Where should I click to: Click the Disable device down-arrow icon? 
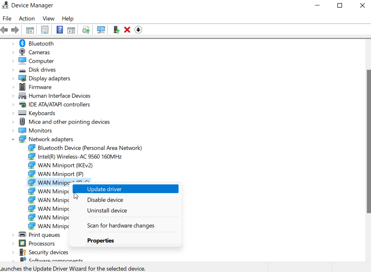coord(138,30)
